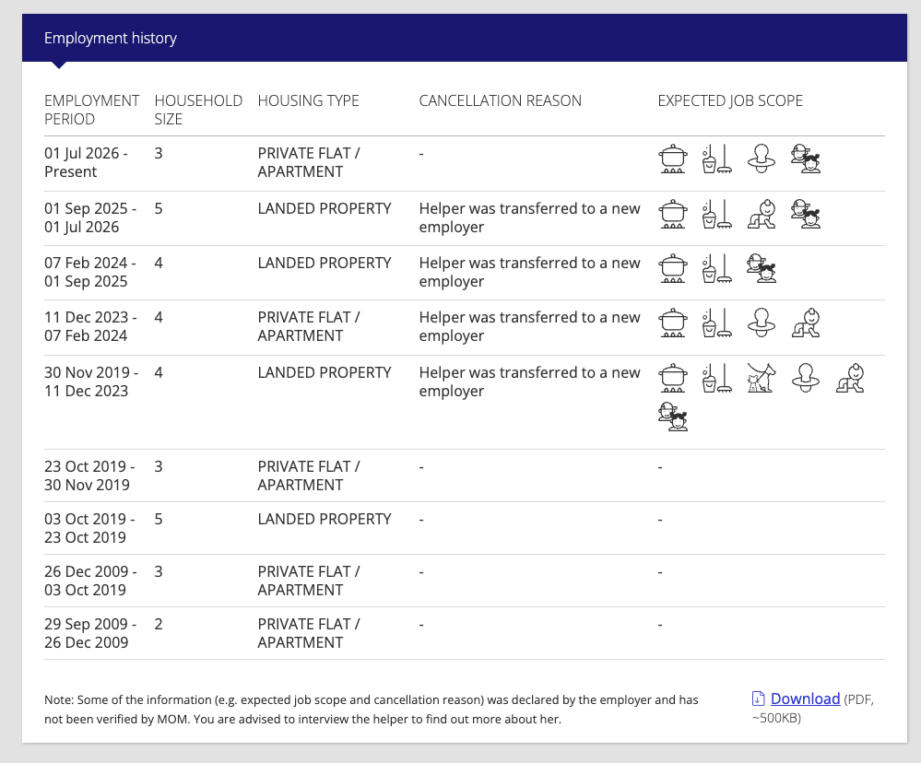Select the '11 Dec 2023 - 07 Feb 2024' period cell
The image size is (921, 763).
90,326
